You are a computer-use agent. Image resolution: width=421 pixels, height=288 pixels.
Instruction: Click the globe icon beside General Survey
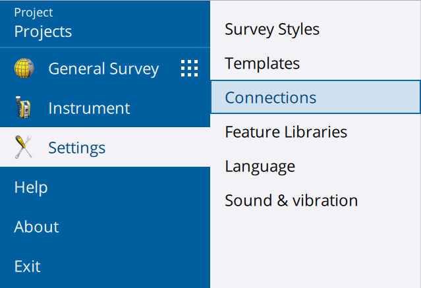(24, 69)
